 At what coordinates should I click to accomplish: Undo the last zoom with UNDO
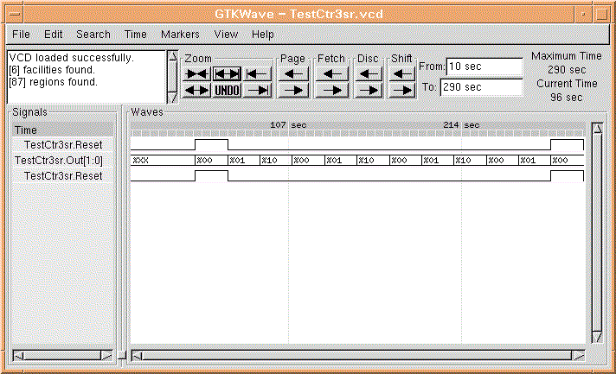click(x=227, y=91)
